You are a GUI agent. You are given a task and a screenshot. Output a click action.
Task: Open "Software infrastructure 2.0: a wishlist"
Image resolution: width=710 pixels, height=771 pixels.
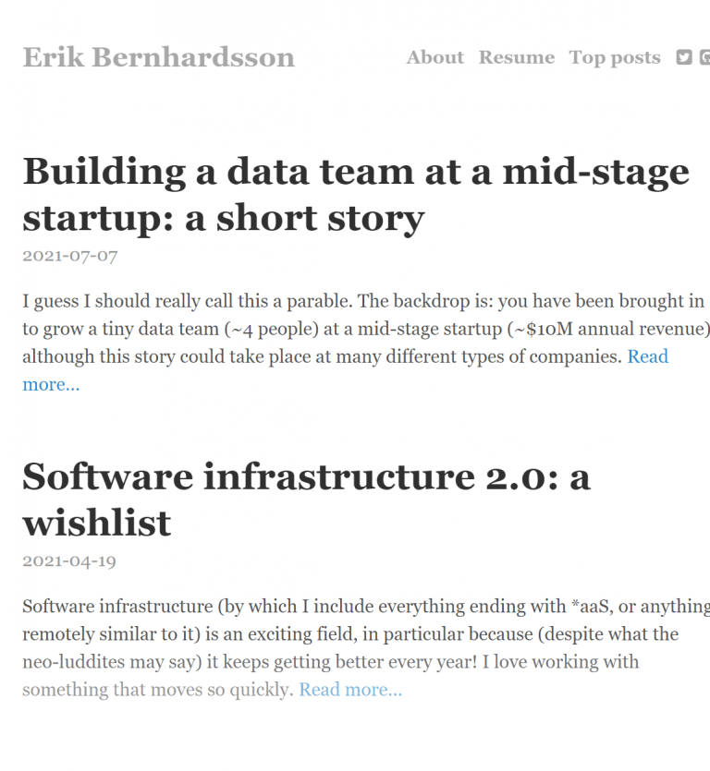pos(307,500)
